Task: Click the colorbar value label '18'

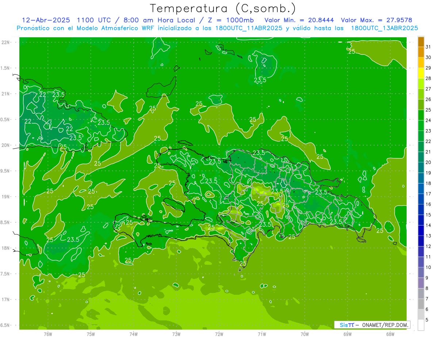Action: pyautogui.click(x=429, y=183)
